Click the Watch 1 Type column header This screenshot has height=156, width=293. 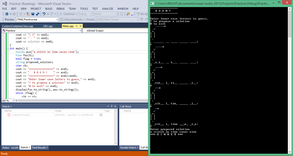[108, 111]
